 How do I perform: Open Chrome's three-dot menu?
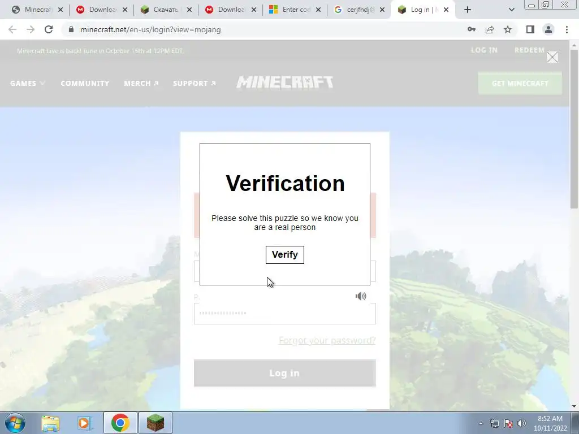pos(567,29)
